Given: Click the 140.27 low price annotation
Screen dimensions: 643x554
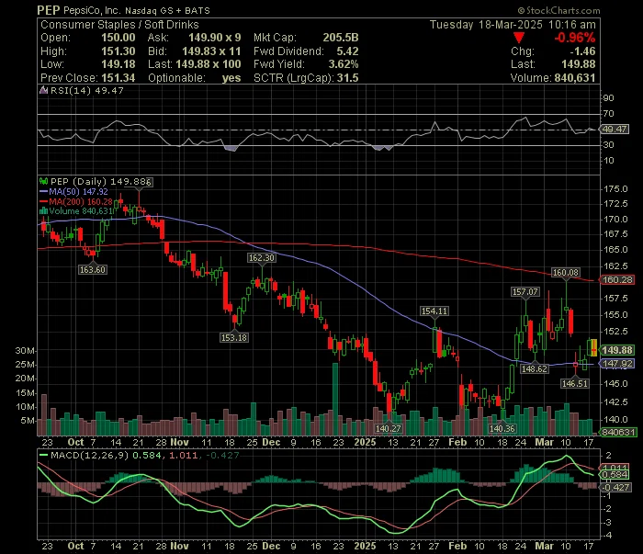Looking at the screenshot, I should point(388,429).
